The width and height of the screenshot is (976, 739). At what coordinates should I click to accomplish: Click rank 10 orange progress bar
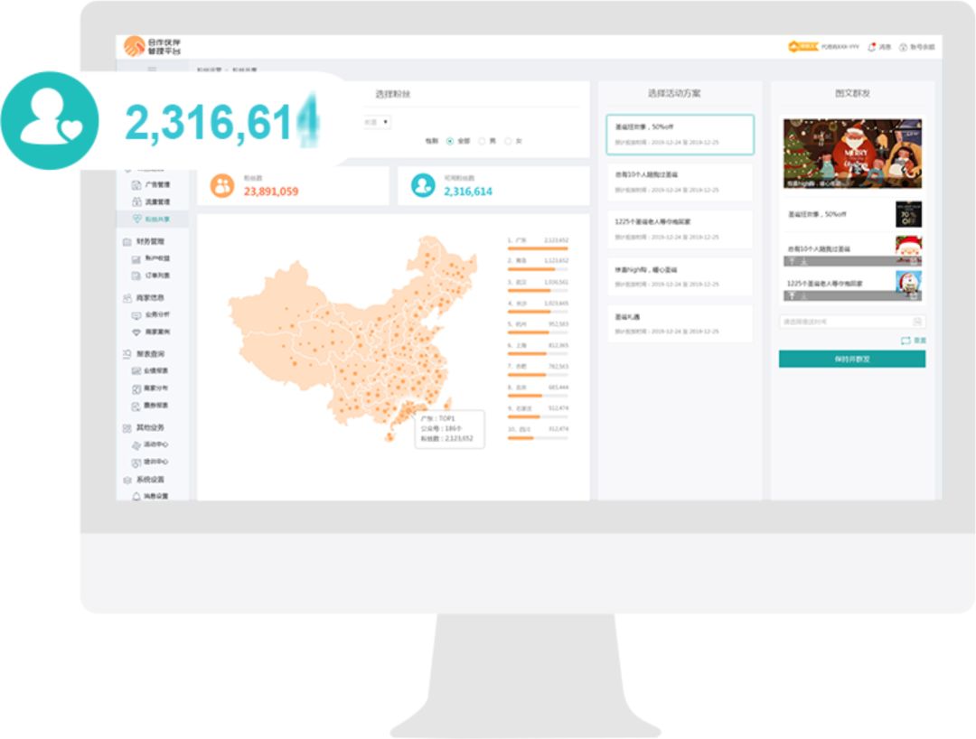[538, 438]
